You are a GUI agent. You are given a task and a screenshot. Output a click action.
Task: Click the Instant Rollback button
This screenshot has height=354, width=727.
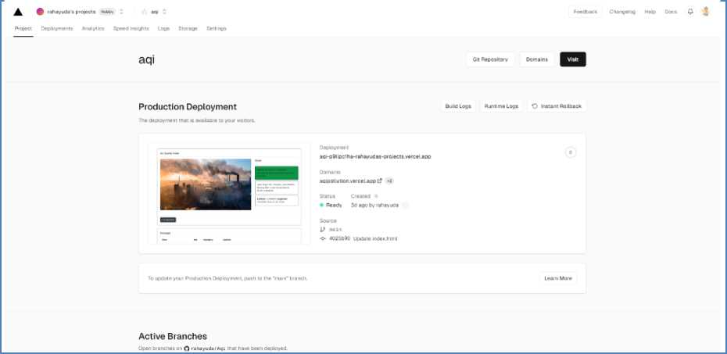[x=557, y=105]
